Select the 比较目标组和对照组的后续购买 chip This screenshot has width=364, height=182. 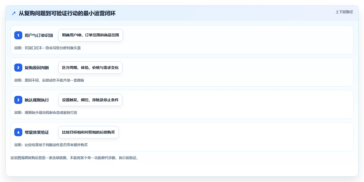tap(88, 132)
